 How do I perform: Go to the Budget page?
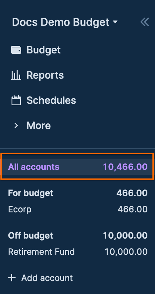tap(43, 50)
